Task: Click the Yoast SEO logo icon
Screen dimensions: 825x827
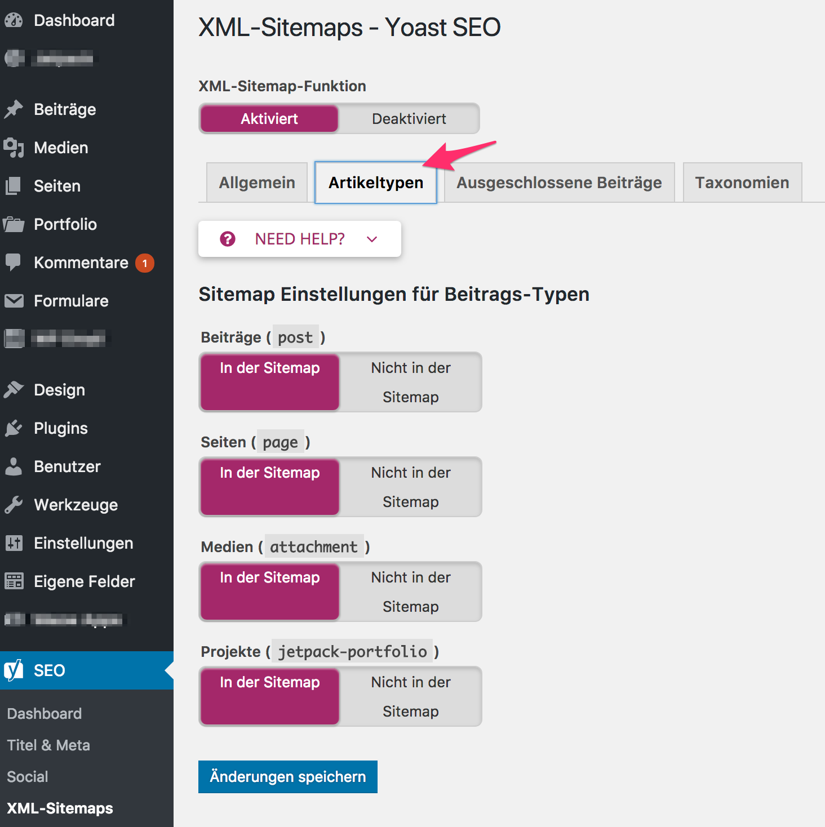Action: click(x=14, y=670)
